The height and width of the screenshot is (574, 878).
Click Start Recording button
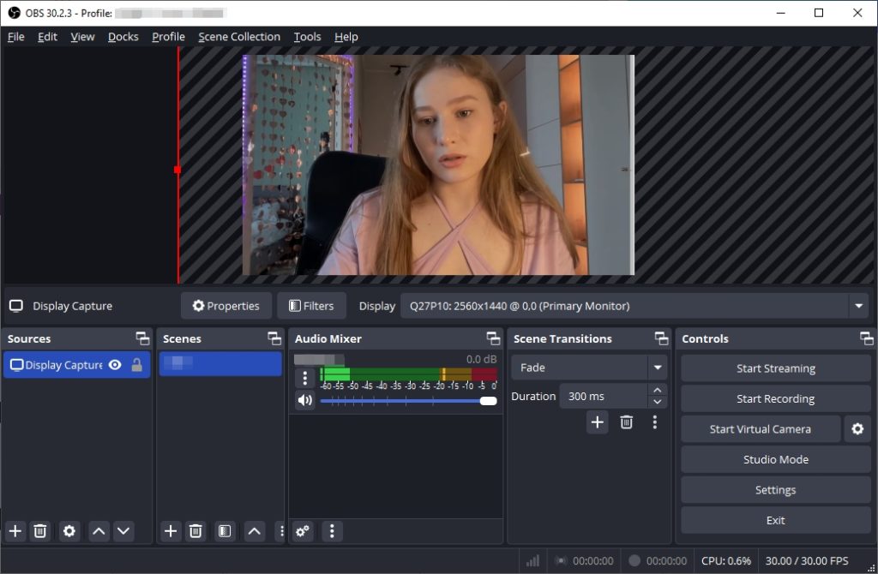tap(775, 399)
